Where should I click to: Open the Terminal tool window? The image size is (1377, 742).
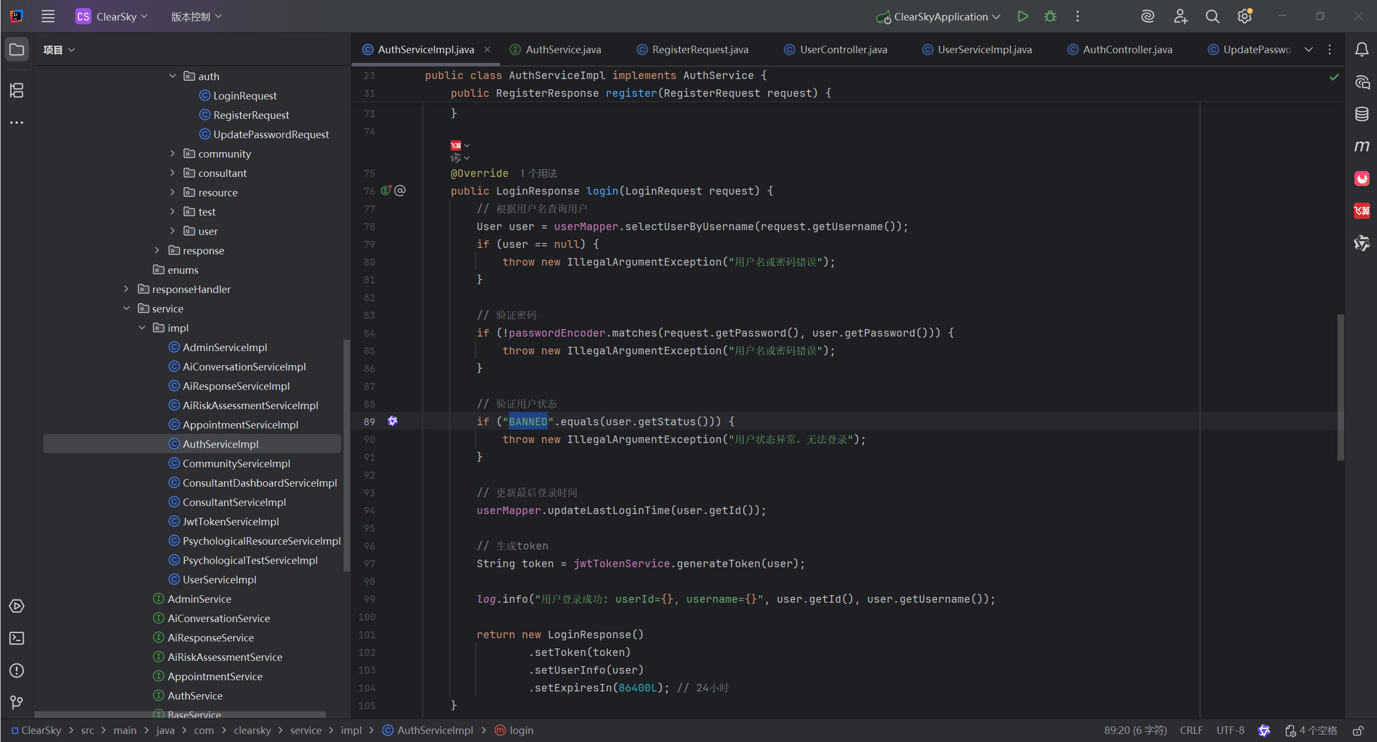pos(17,638)
